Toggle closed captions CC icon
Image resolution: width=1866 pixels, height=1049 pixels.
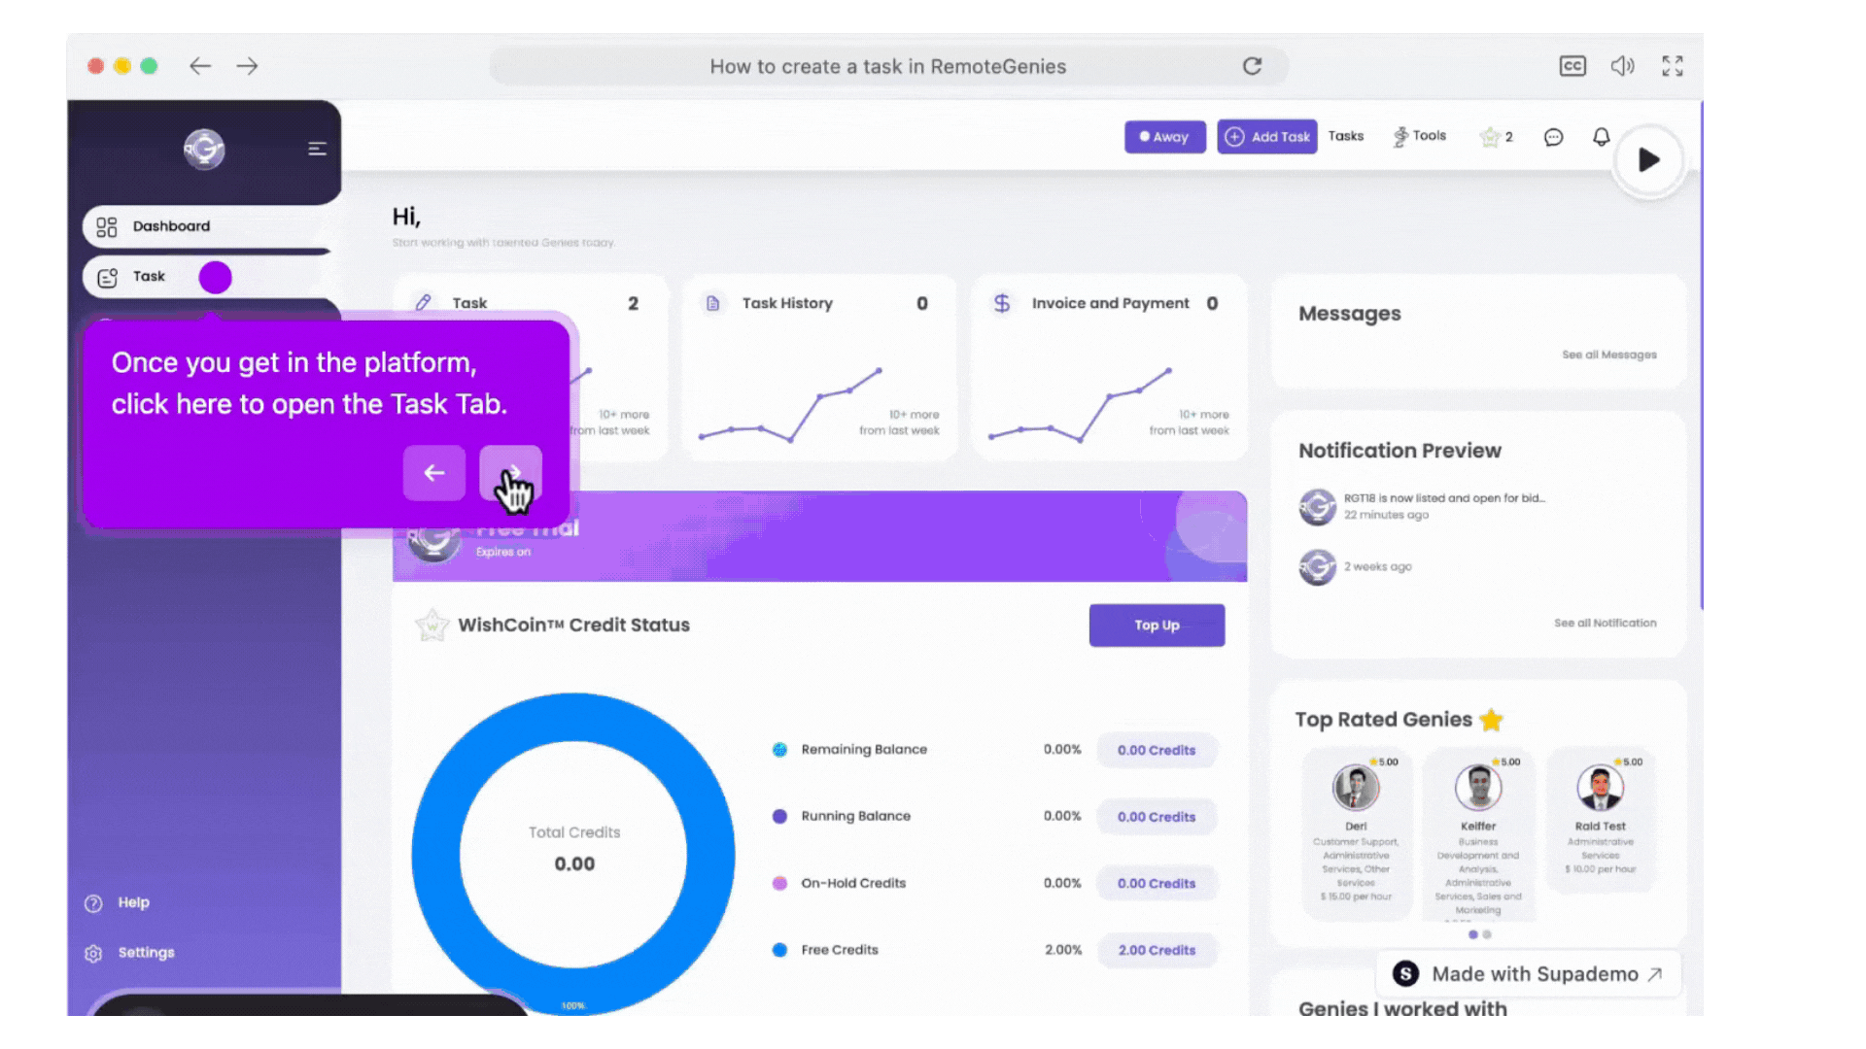1572,66
